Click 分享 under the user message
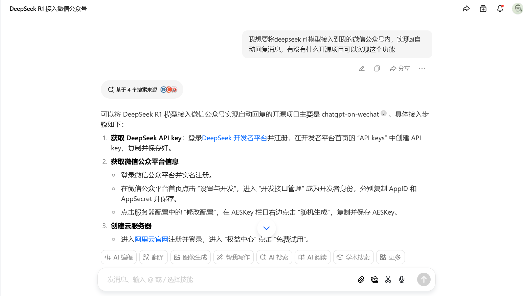 click(x=400, y=69)
